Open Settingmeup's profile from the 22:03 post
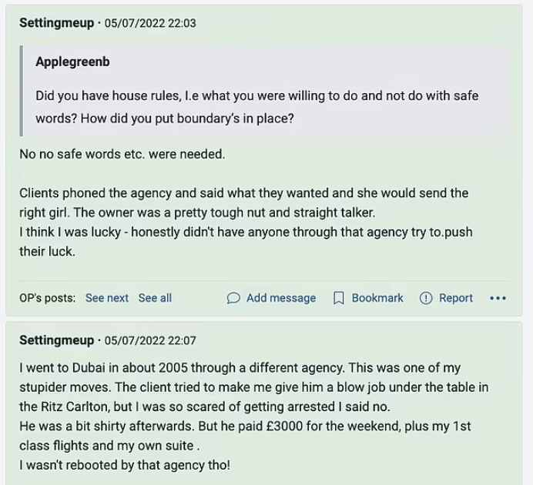 [x=56, y=23]
